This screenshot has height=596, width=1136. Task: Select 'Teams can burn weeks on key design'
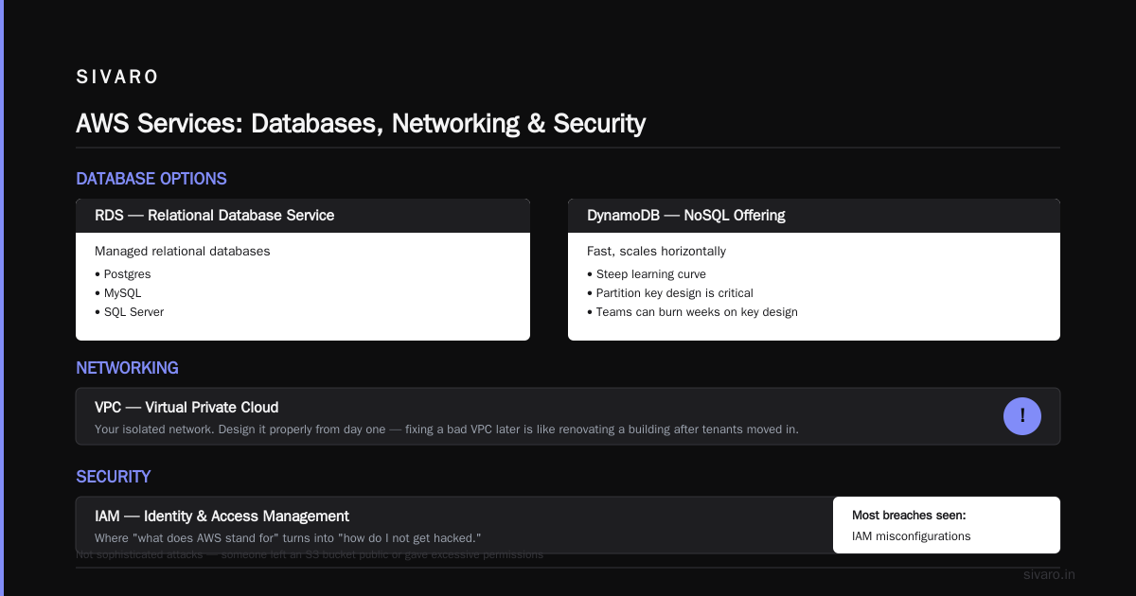pos(692,312)
